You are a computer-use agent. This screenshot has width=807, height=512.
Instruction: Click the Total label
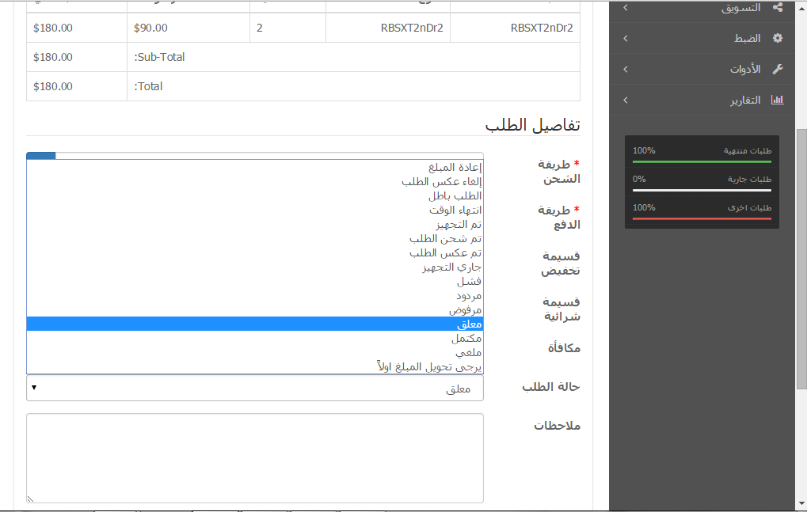(x=148, y=86)
